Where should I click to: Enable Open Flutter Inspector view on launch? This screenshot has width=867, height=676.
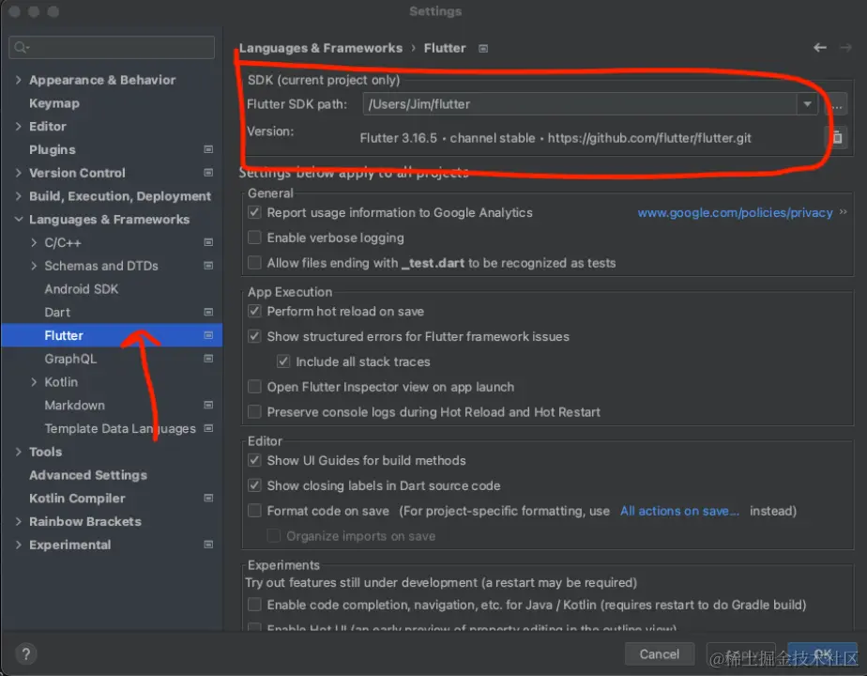point(254,387)
